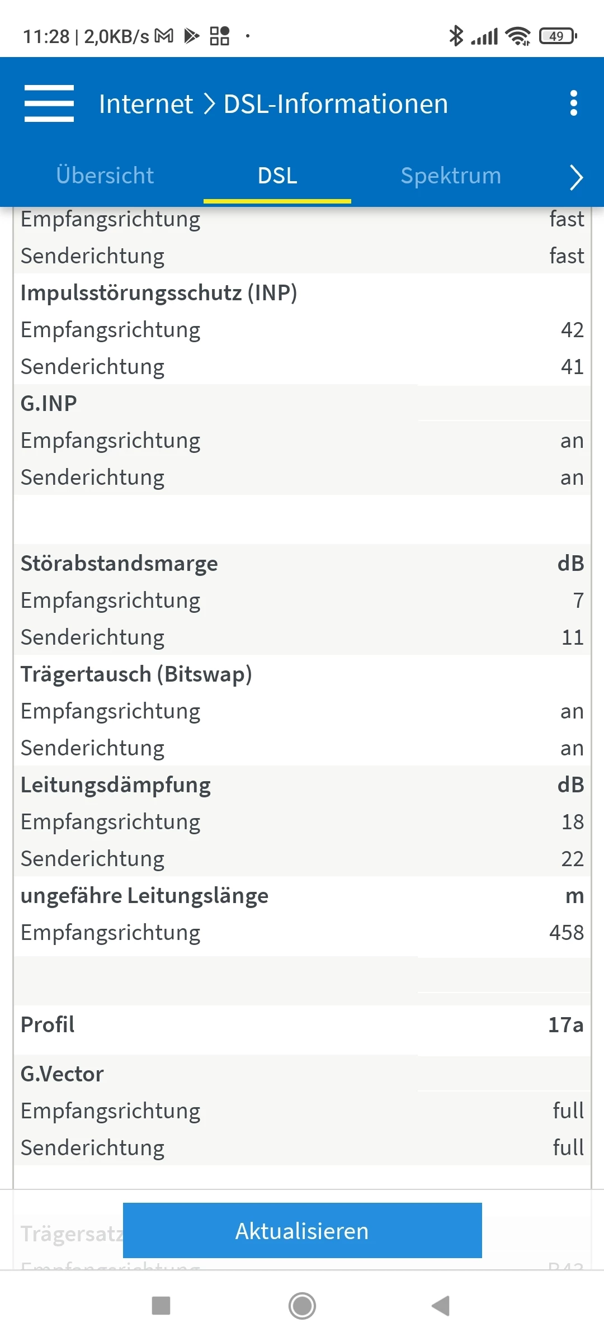
Task: Select the DSL tab
Action: click(x=277, y=176)
